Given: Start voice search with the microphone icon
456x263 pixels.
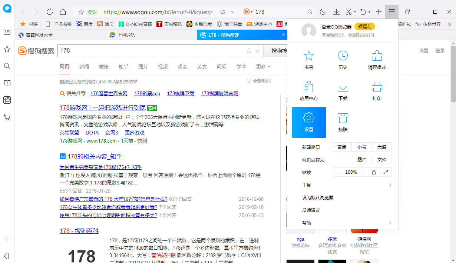Looking at the screenshot, I should click(248, 51).
